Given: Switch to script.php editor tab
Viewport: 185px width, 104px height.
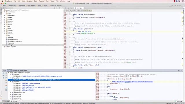Looking at the screenshot, I should (x=69, y=8).
